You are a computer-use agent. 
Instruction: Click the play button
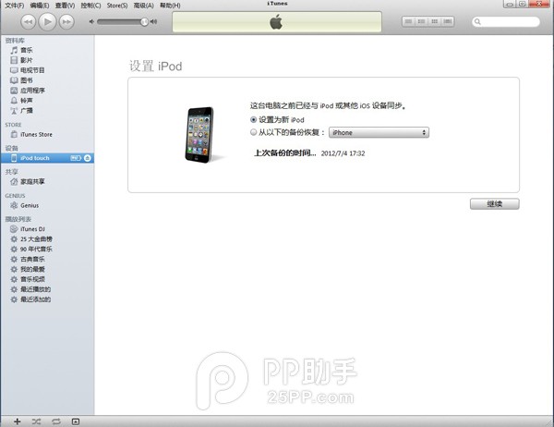point(47,22)
